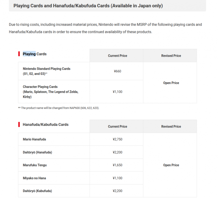Click the Revised Price header in Playing Cards table
The image size is (218, 198).
pos(171,56)
